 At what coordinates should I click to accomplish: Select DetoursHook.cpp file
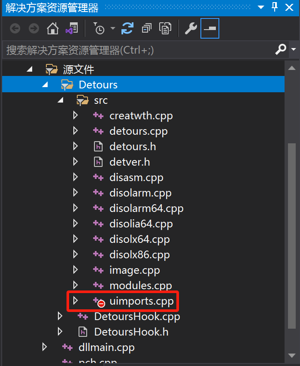pos(137,317)
